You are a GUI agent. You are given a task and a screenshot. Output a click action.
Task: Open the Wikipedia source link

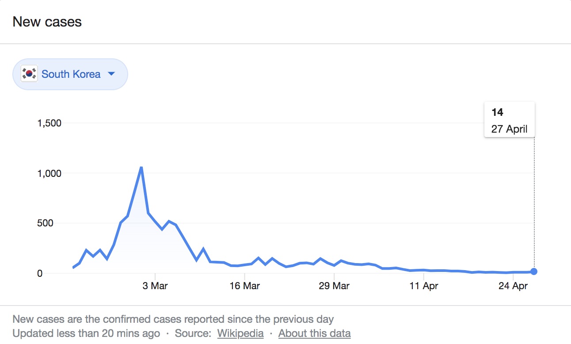pos(240,333)
